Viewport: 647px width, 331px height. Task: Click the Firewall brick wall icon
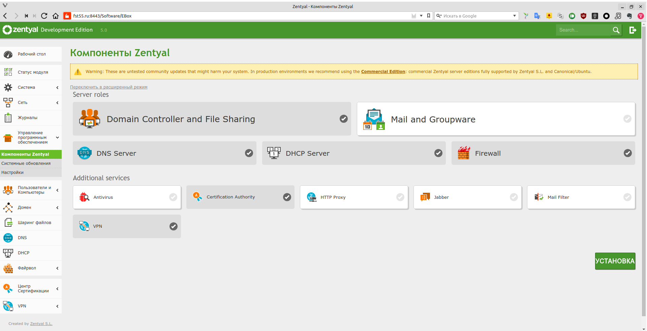pyautogui.click(x=464, y=153)
